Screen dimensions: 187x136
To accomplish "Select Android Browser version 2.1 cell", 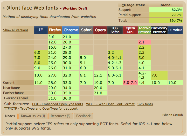I will coord(144,42).
